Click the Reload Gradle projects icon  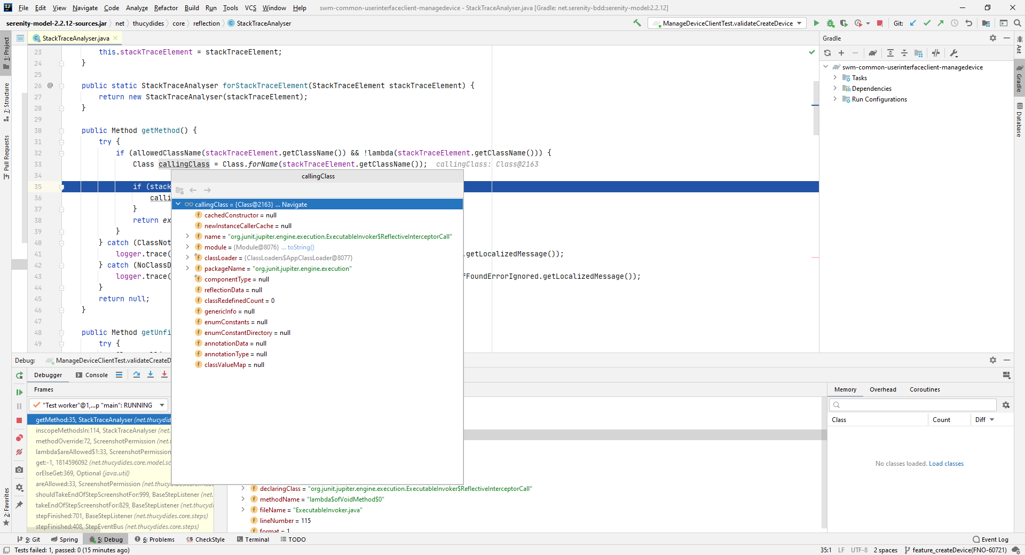pos(827,53)
